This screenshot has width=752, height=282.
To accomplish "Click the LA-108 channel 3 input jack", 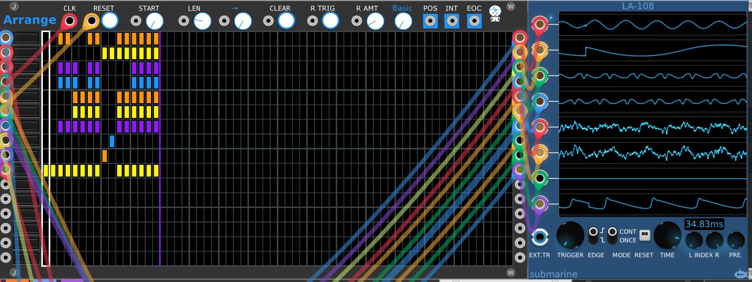I will coord(540,75).
